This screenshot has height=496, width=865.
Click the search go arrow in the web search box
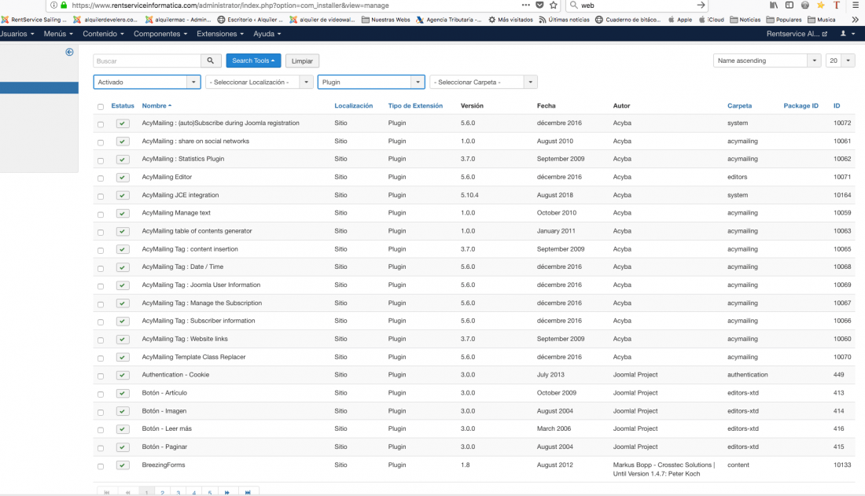701,5
